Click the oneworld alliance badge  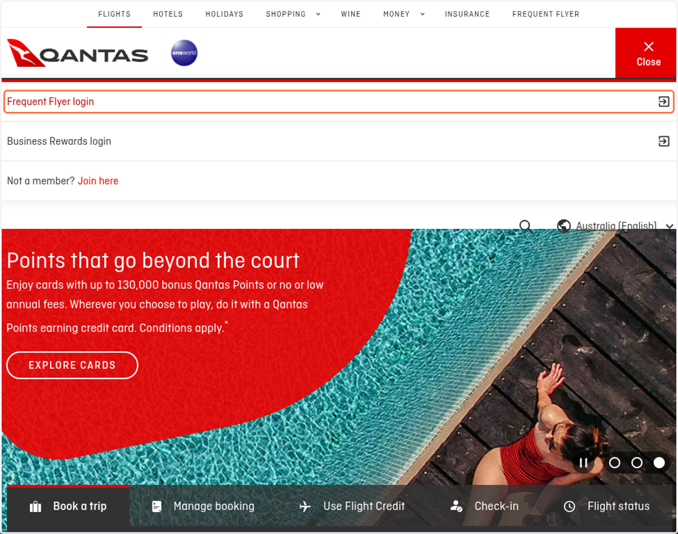184,54
